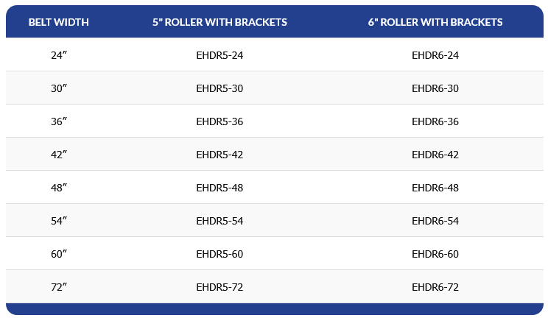548x318 pixels.
Task: Select part number EHDR5-72
Action: [x=219, y=287]
